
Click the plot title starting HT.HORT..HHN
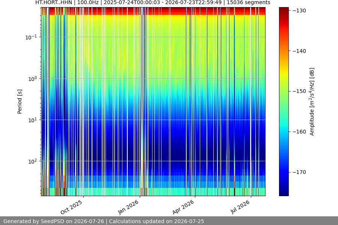click(152, 3)
